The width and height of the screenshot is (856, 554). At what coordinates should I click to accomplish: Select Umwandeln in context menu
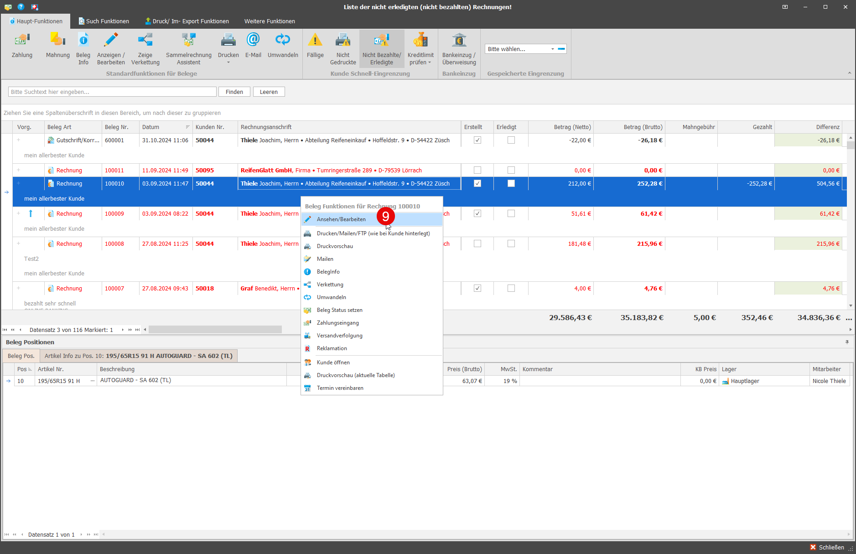click(x=372, y=297)
